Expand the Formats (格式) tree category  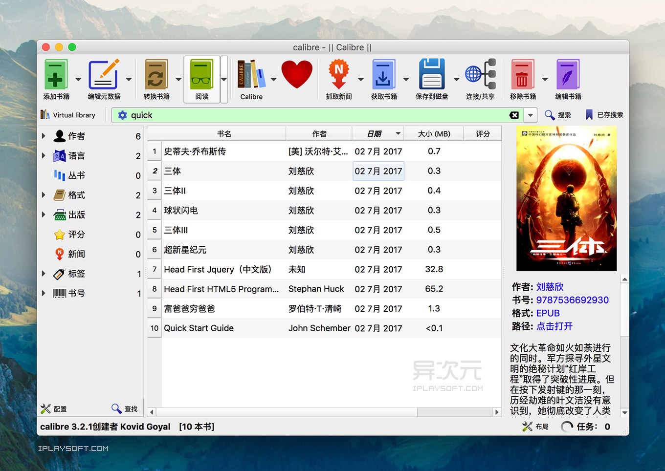point(44,195)
